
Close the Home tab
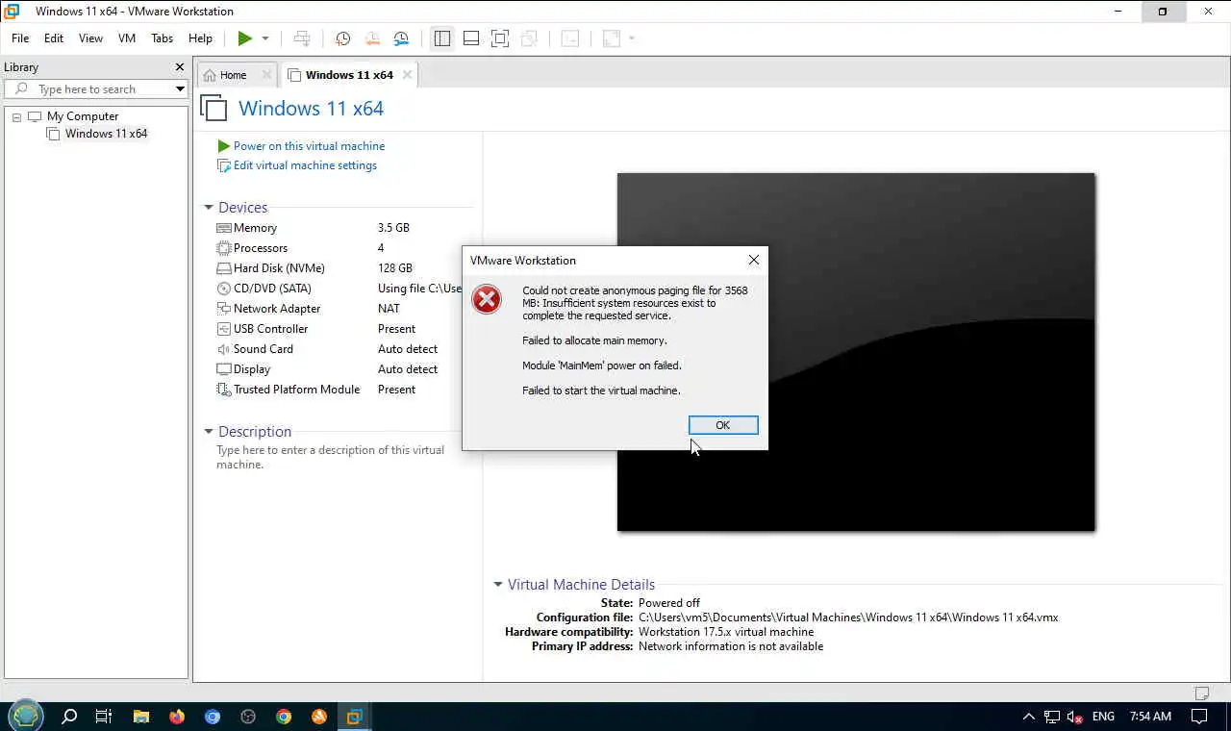pyautogui.click(x=267, y=75)
